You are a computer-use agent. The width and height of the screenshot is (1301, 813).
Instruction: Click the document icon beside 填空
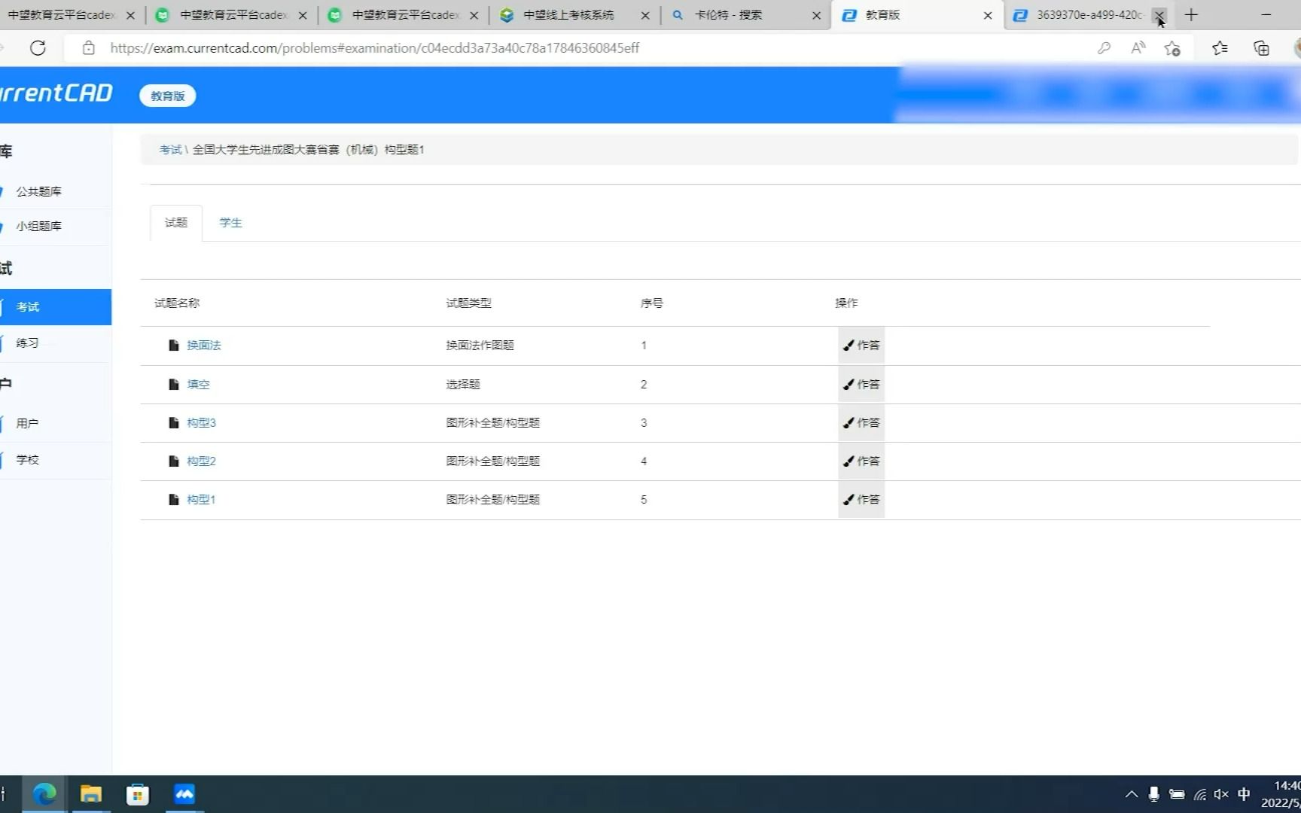pos(173,385)
